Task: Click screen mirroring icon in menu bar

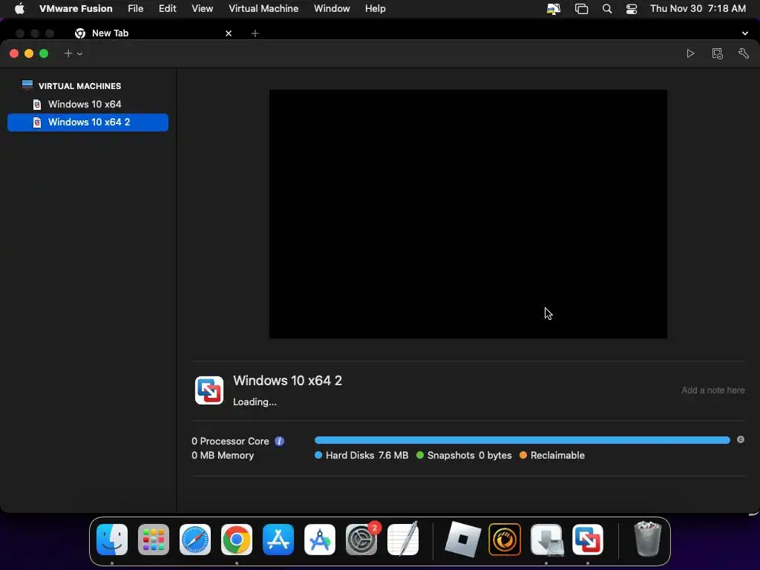Action: 554,9
